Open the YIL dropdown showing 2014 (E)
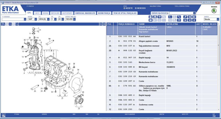Image resolution: width=221 pixels, height=119 pixels. (48, 19)
